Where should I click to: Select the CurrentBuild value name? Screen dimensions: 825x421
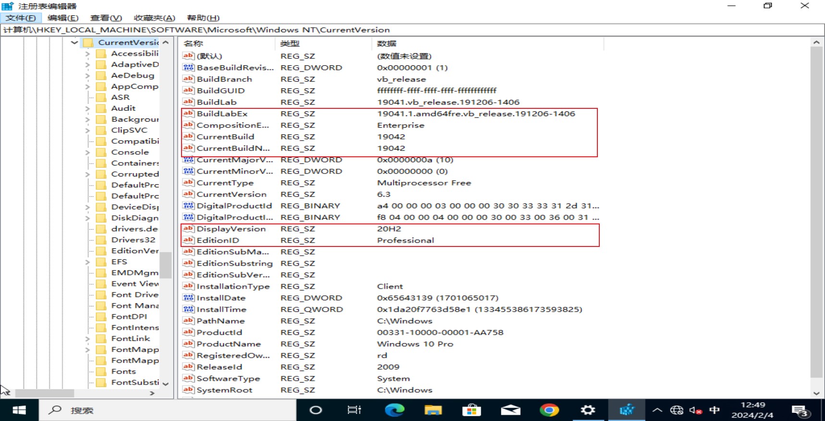point(225,137)
